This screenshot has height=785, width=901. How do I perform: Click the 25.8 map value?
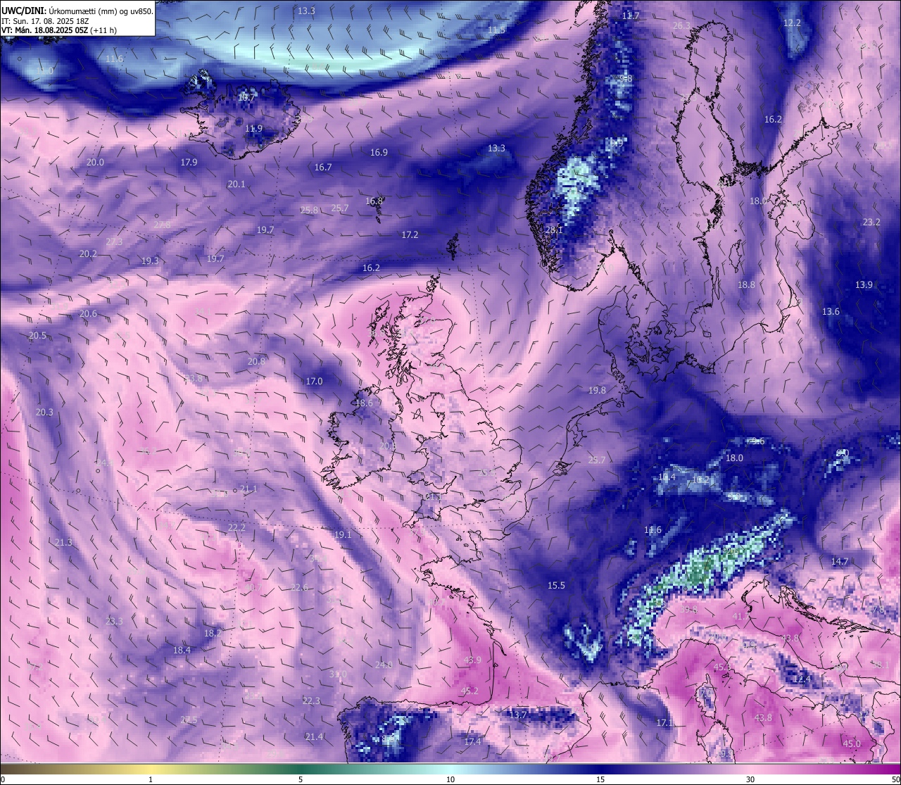309,210
